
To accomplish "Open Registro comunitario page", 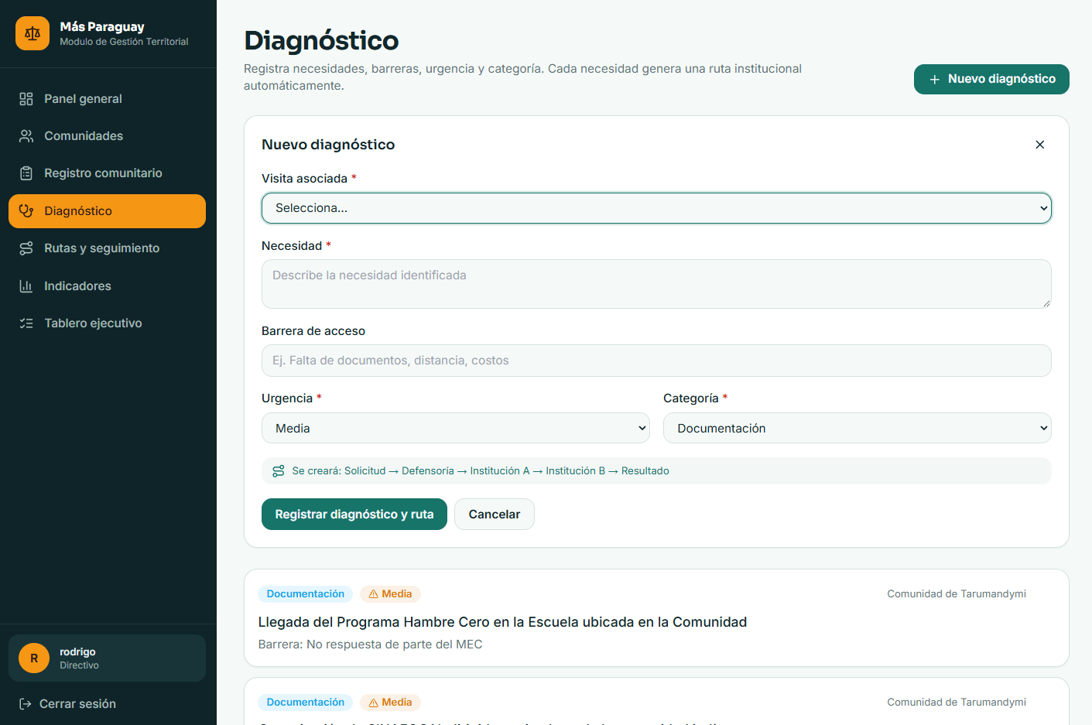I will click(x=107, y=173).
